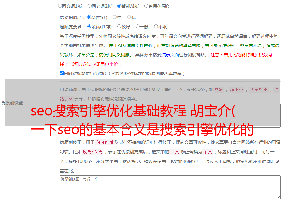Choose the 同义词2版 radio option
The width and height of the screenshot is (284, 205).
[89, 6]
